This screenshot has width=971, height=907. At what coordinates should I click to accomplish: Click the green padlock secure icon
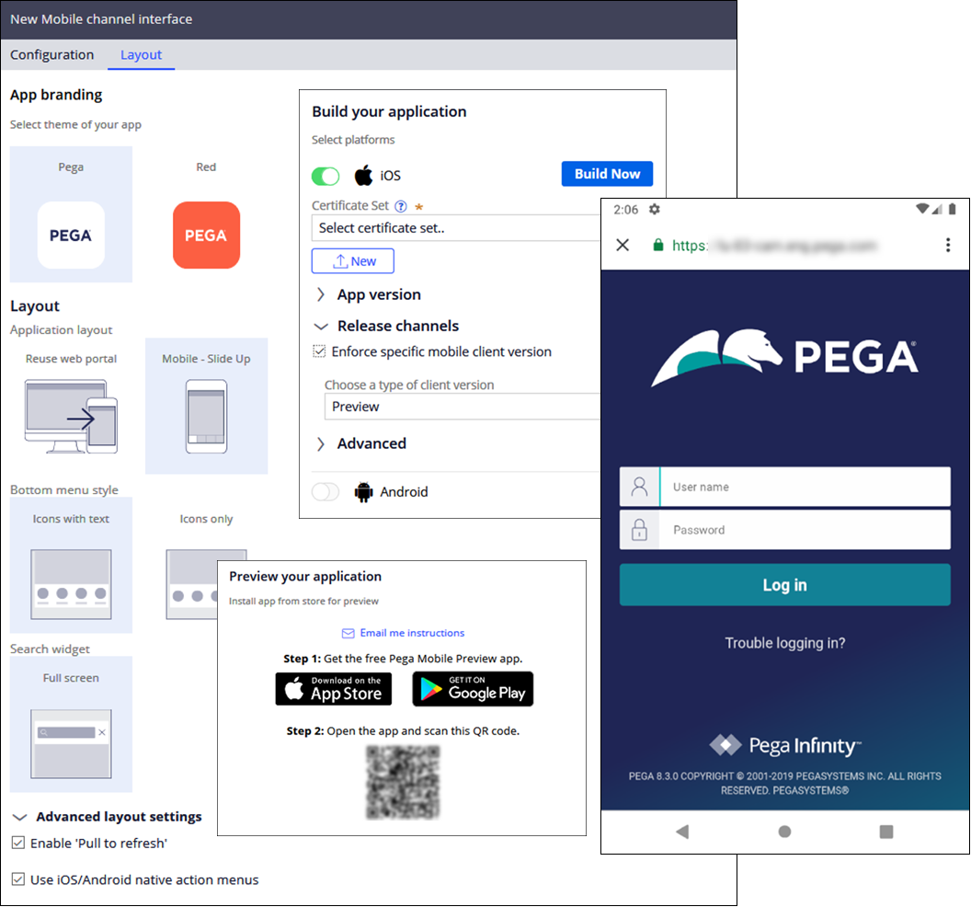[x=658, y=245]
